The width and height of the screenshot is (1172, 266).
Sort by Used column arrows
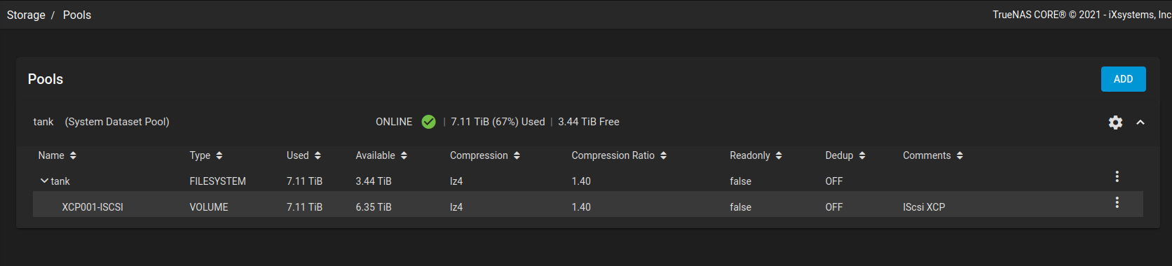(318, 155)
